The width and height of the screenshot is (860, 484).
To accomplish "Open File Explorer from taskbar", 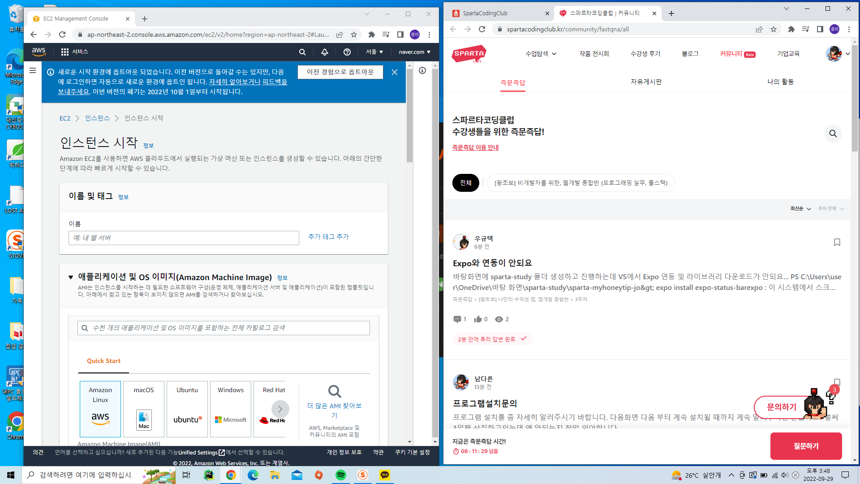I will click(275, 475).
